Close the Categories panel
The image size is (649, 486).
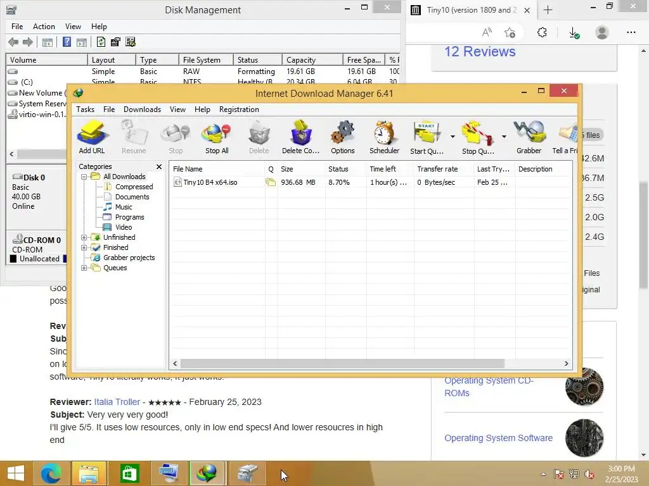point(159,166)
